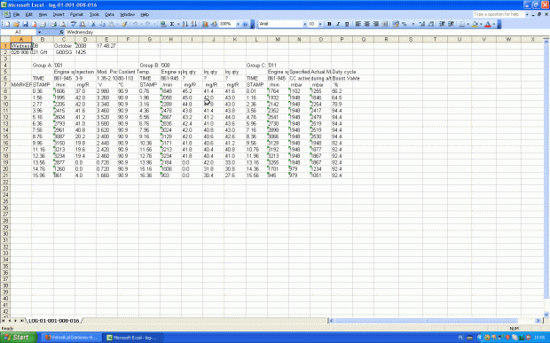Open the Font name dropdown
This screenshot has height=343, width=550.
coord(304,24)
